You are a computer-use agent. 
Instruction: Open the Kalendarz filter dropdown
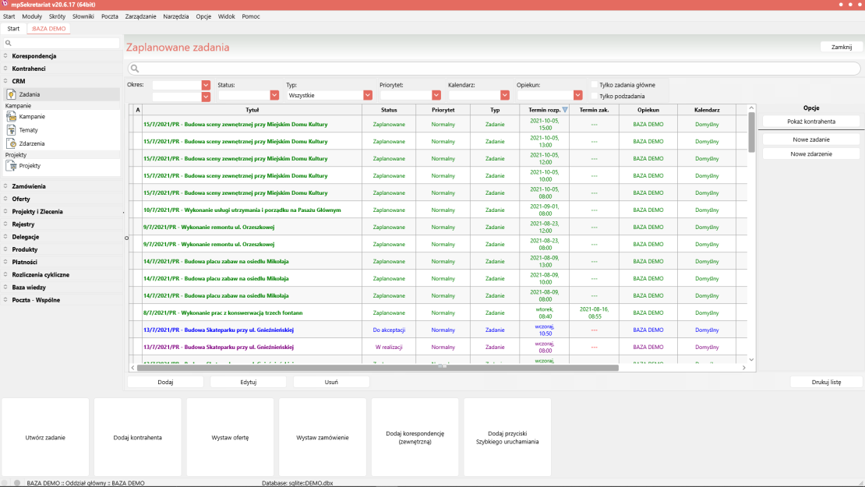tap(505, 95)
